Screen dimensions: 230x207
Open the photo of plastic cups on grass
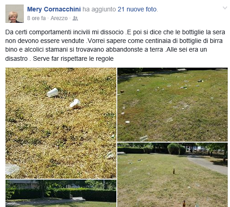click(x=61, y=123)
